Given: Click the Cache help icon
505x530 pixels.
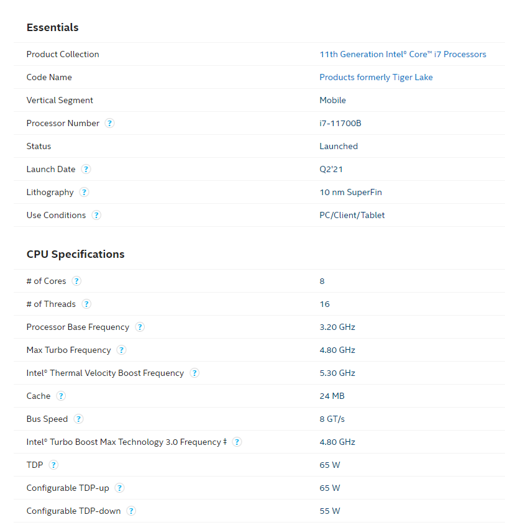Looking at the screenshot, I should click(61, 396).
